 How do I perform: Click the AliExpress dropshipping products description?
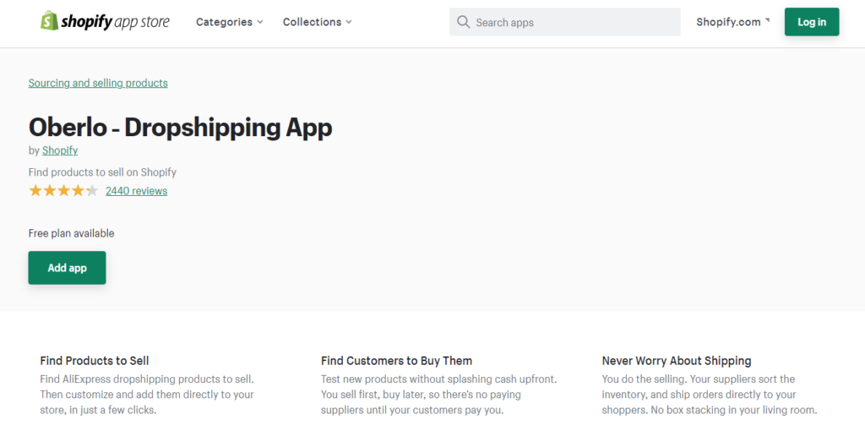tap(147, 395)
